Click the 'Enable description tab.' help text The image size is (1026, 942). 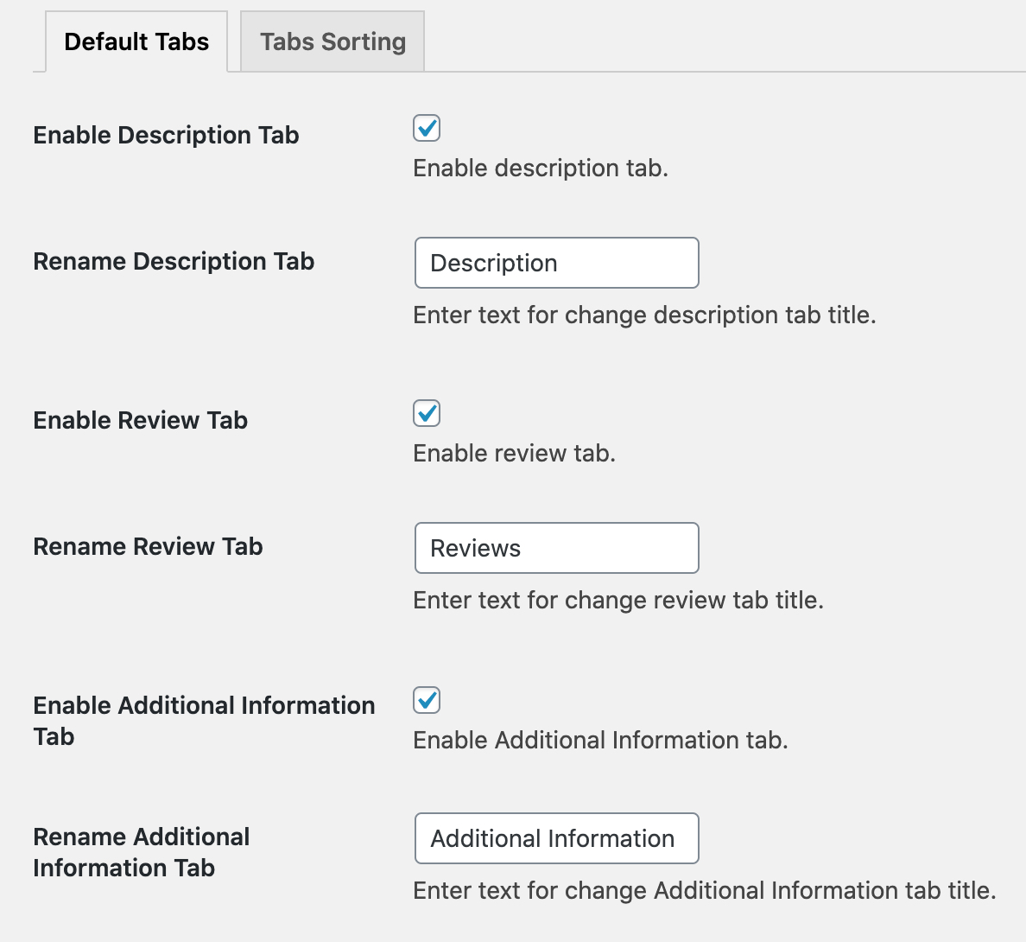(541, 169)
